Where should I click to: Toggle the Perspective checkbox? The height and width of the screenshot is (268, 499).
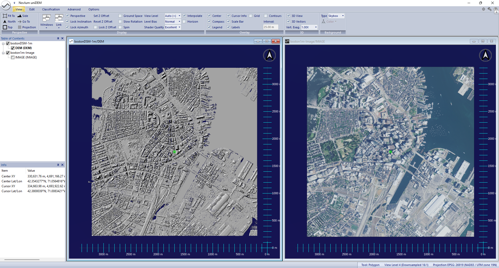67,16
